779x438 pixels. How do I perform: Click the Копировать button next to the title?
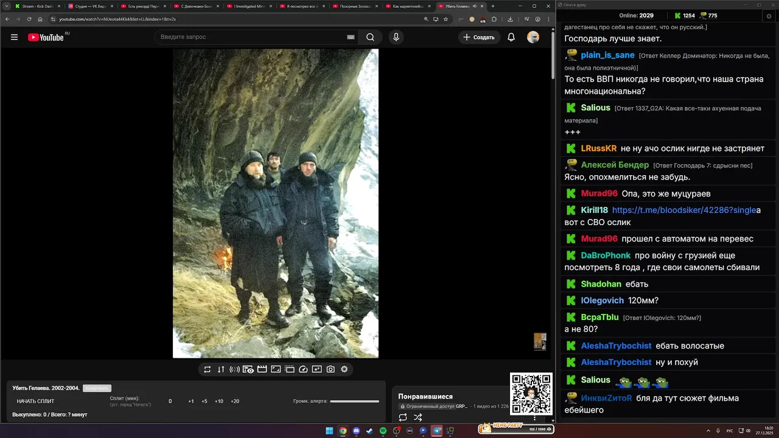coord(97,388)
